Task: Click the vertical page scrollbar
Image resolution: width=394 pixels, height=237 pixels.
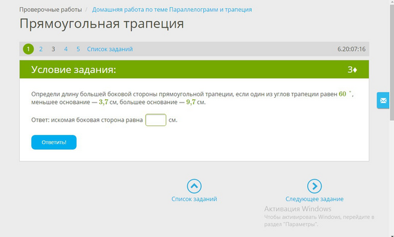Action: [x=392, y=118]
